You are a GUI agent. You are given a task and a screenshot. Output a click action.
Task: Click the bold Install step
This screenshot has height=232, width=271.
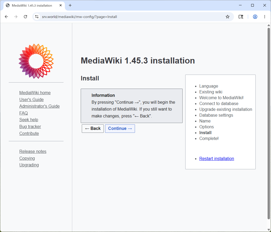205,133
